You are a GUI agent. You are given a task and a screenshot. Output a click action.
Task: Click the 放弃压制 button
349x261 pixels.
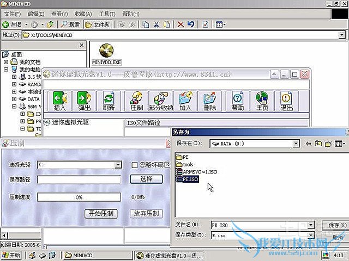coord(146,214)
